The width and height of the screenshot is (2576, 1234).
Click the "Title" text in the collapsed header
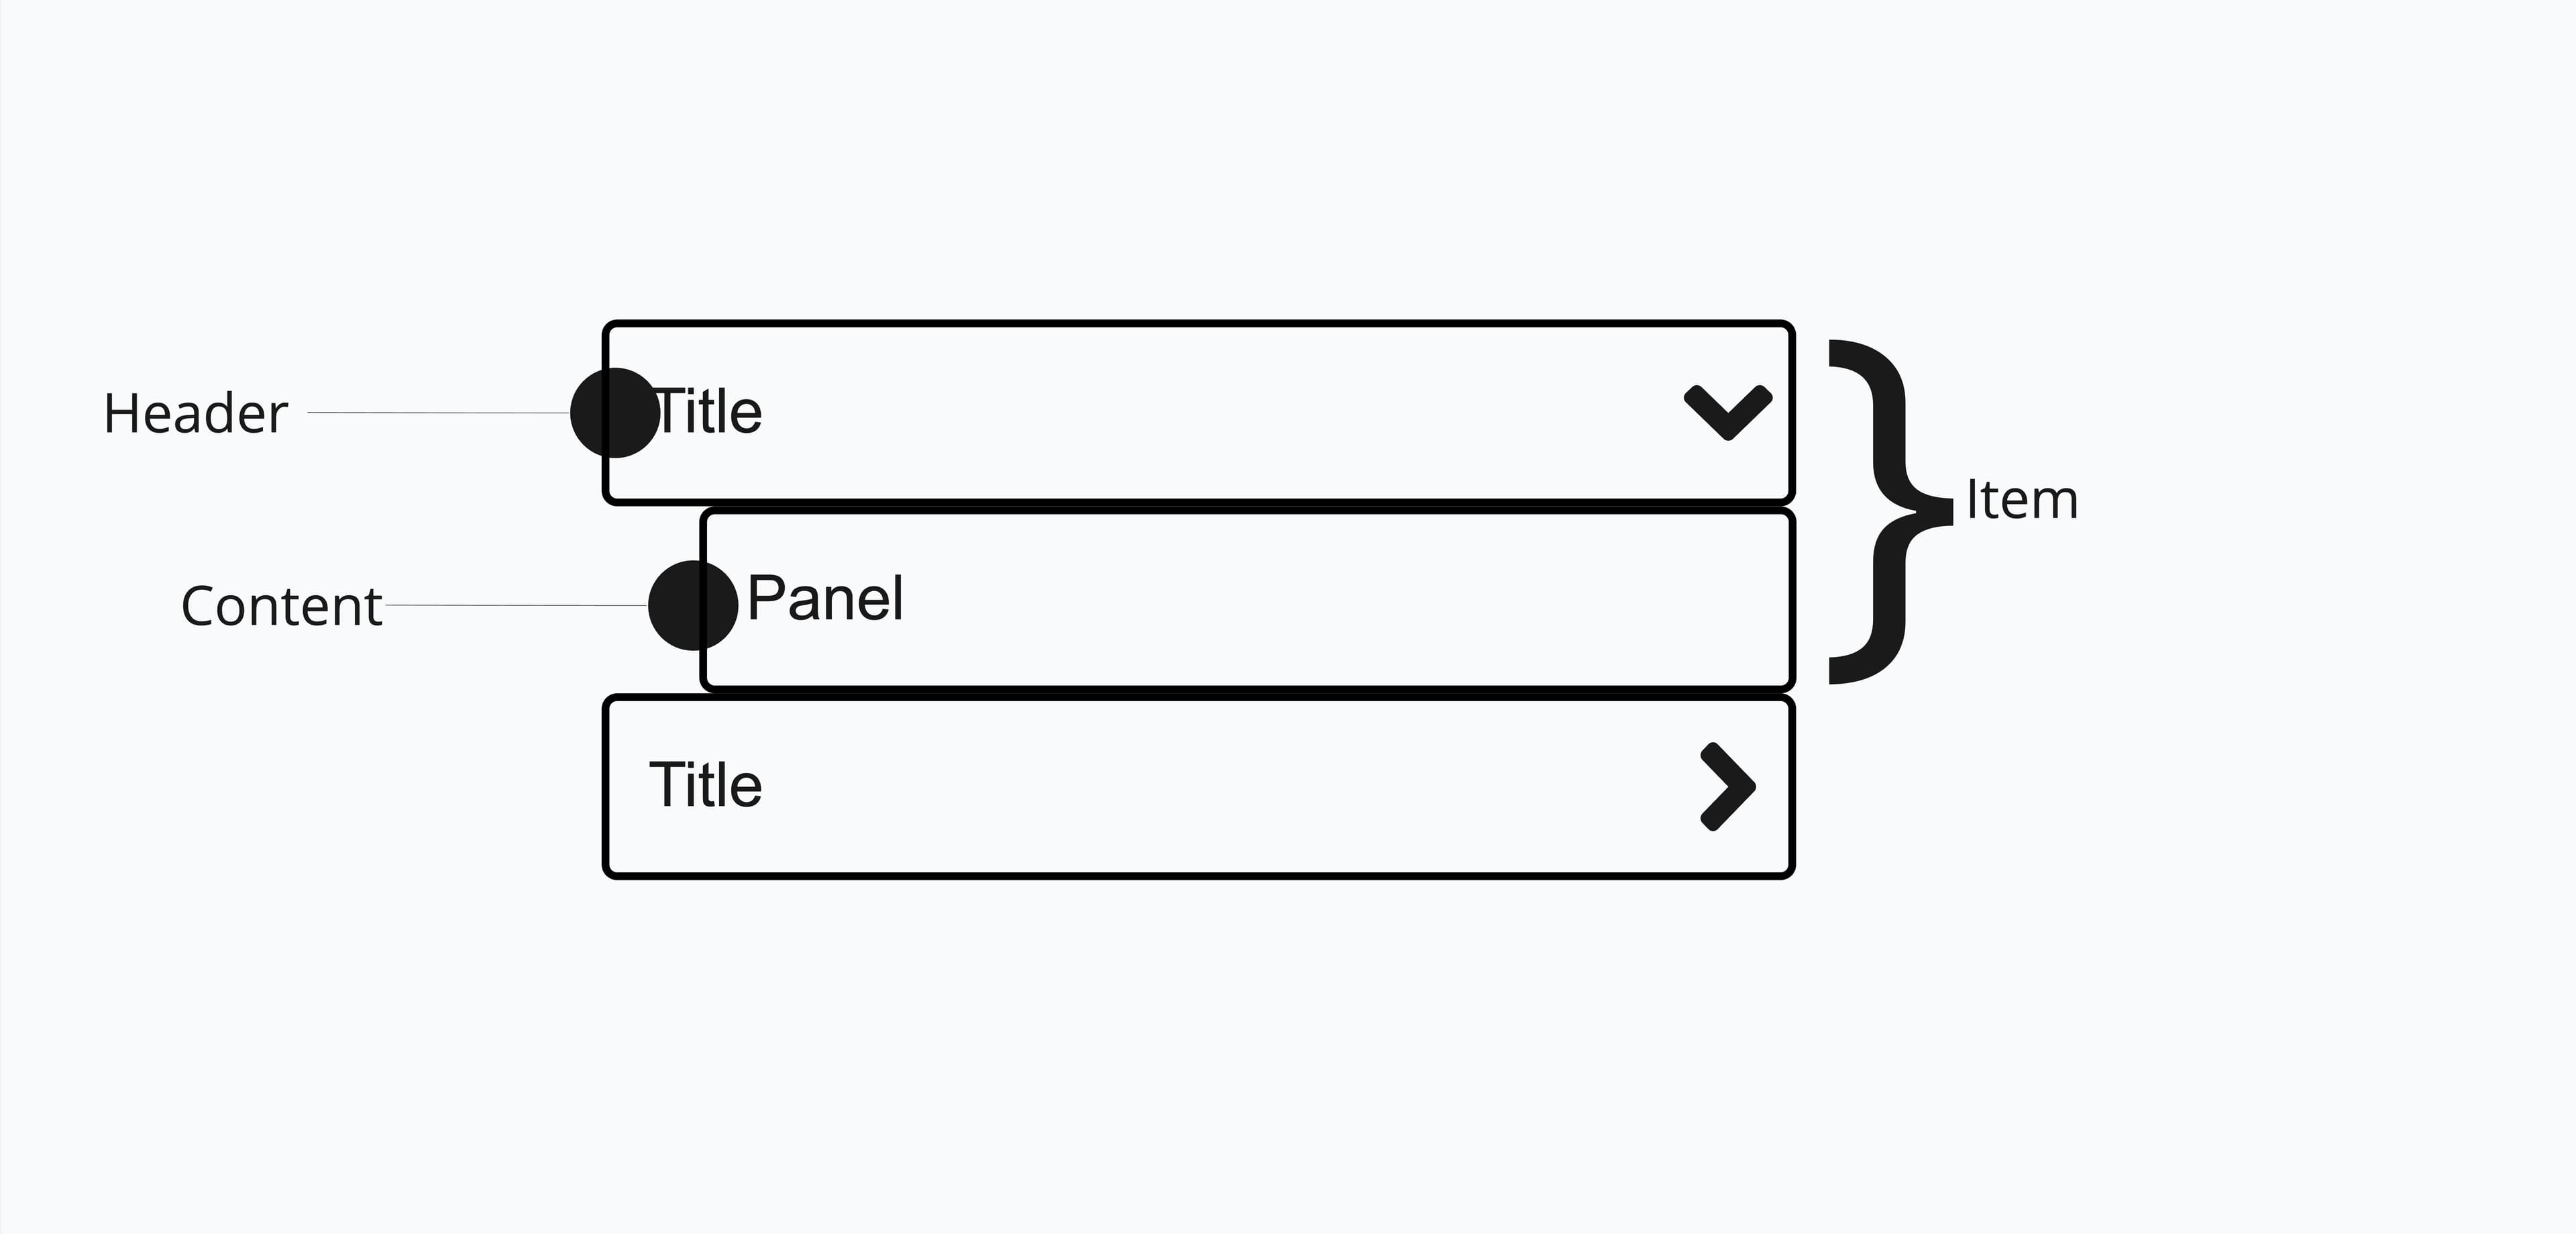pyautogui.click(x=706, y=785)
